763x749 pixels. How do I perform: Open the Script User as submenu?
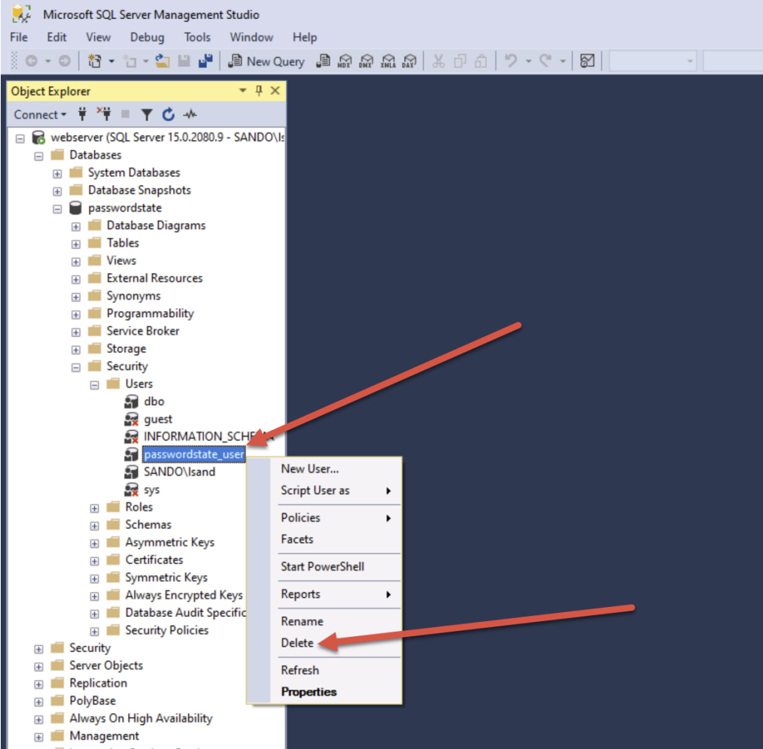pos(336,490)
